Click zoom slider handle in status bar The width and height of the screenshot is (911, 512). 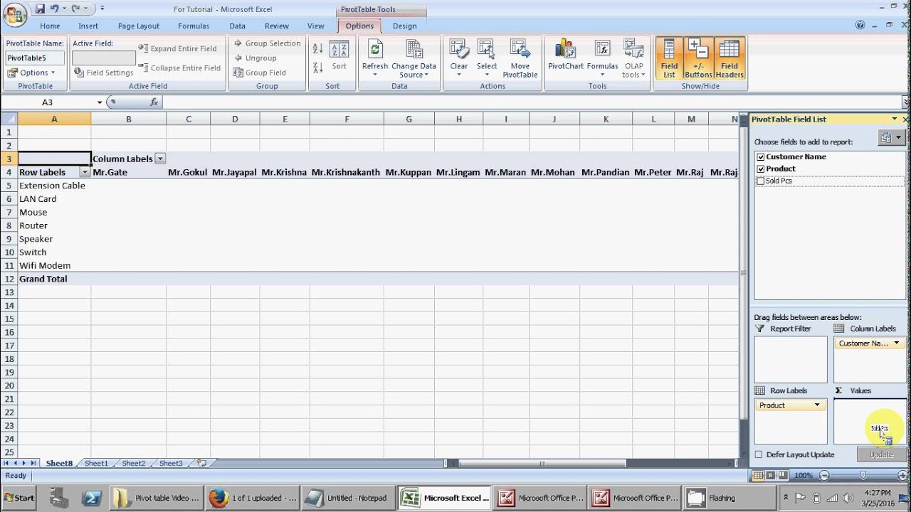[863, 475]
